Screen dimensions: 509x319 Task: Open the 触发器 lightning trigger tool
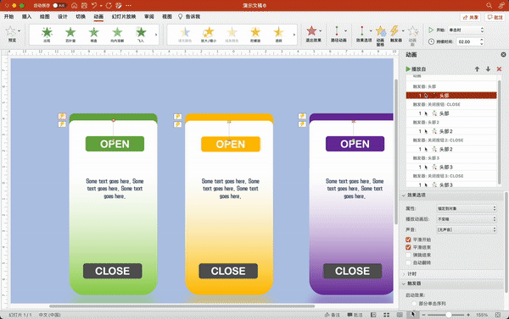point(395,34)
